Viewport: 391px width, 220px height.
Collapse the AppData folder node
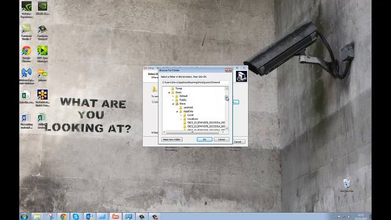pos(177,111)
